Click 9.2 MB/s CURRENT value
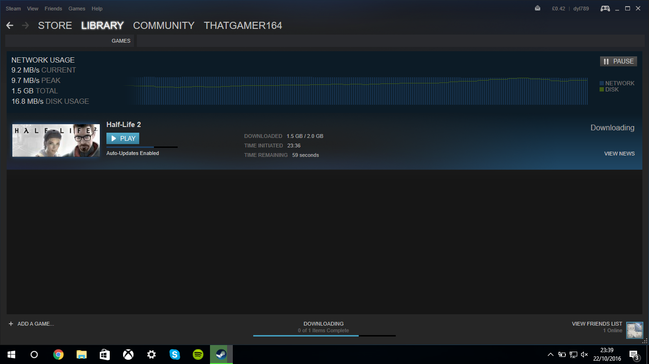This screenshot has height=364, width=649. (x=44, y=70)
